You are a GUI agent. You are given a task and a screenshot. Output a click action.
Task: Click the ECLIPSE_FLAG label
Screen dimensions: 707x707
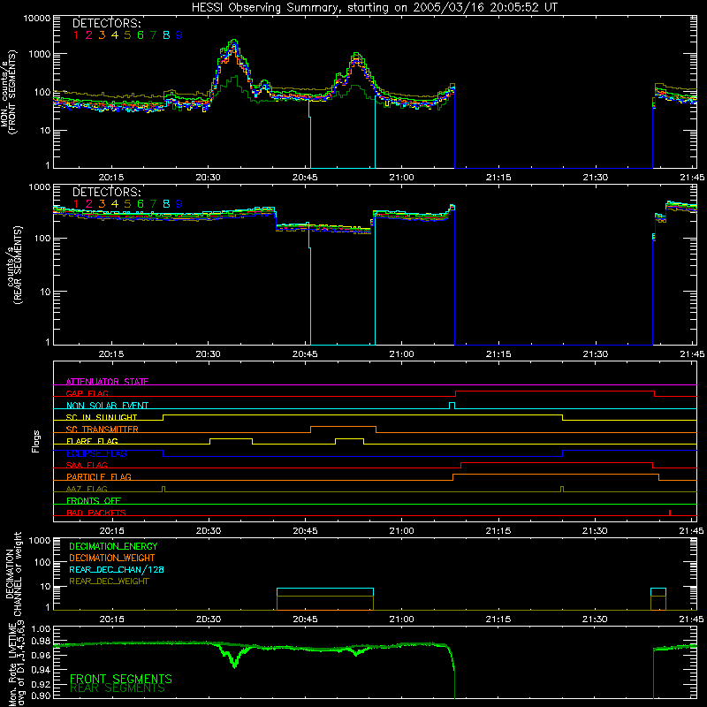[96, 453]
